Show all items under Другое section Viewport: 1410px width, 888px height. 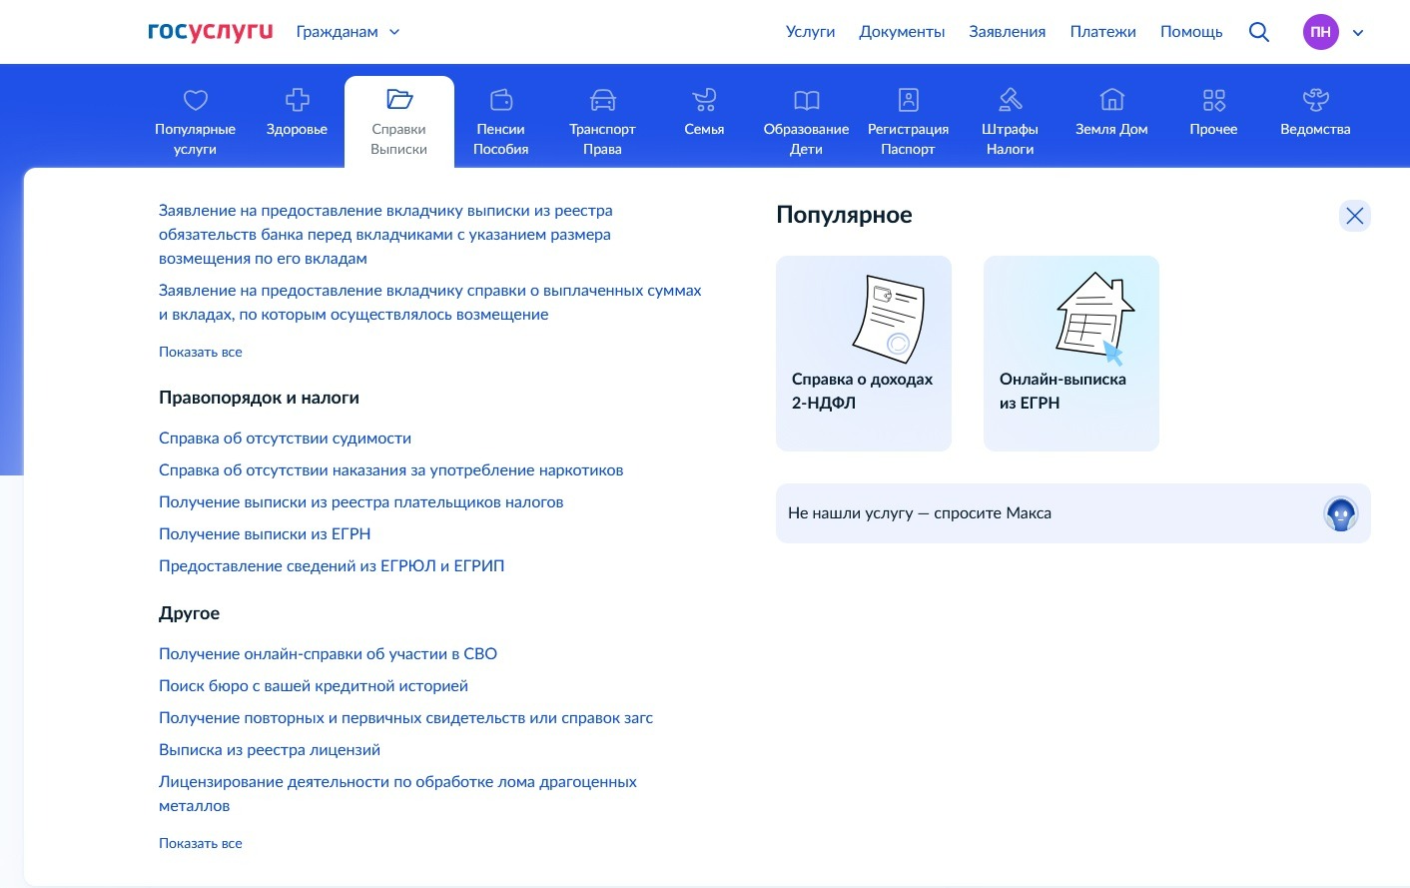201,843
